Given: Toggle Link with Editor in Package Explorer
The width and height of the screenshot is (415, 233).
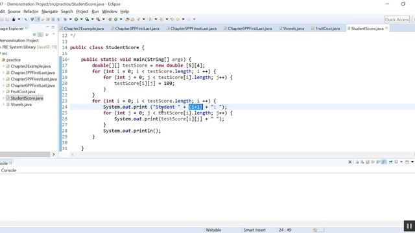Looking at the screenshot, I should click(40, 34).
